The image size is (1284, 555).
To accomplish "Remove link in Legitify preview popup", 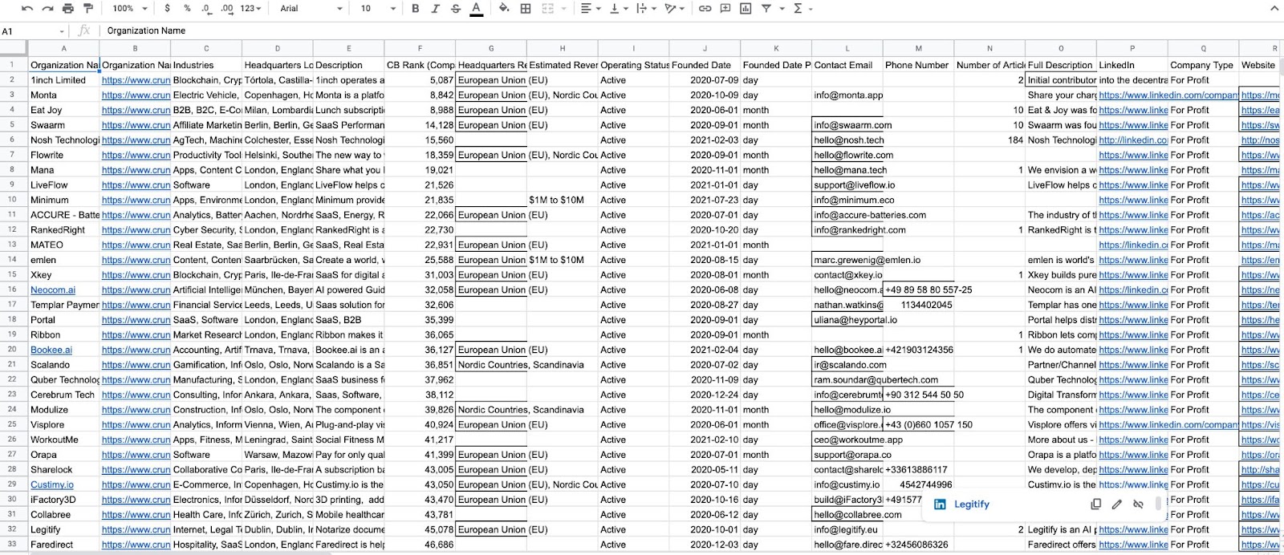I will [x=1138, y=504].
